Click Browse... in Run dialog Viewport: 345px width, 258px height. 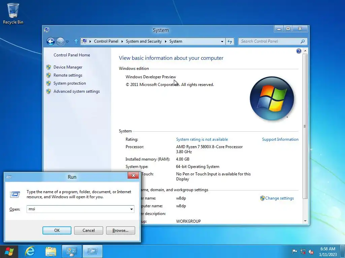120,230
